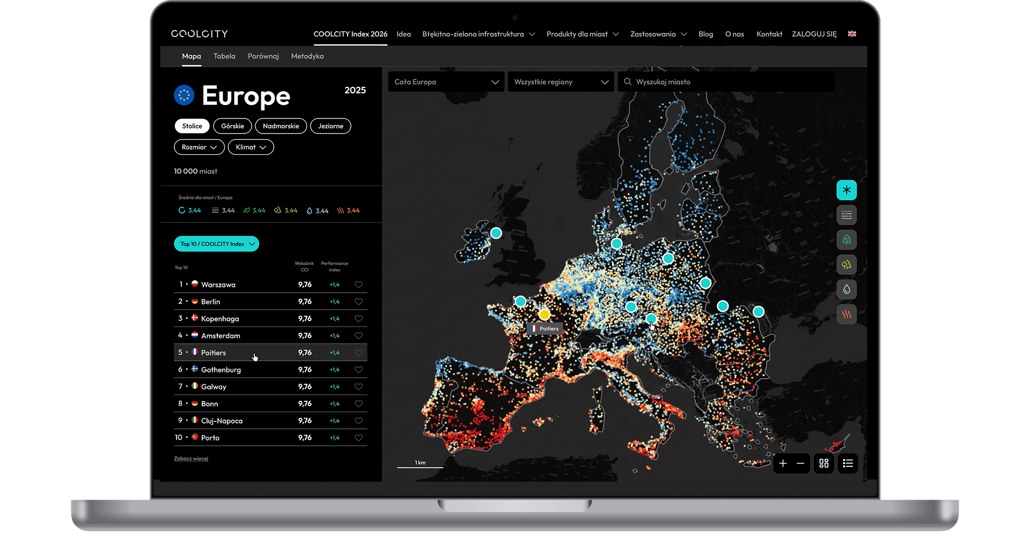Expand the Produkty dla miast menu
Image resolution: width=1030 pixels, height=536 pixels.
pos(583,34)
